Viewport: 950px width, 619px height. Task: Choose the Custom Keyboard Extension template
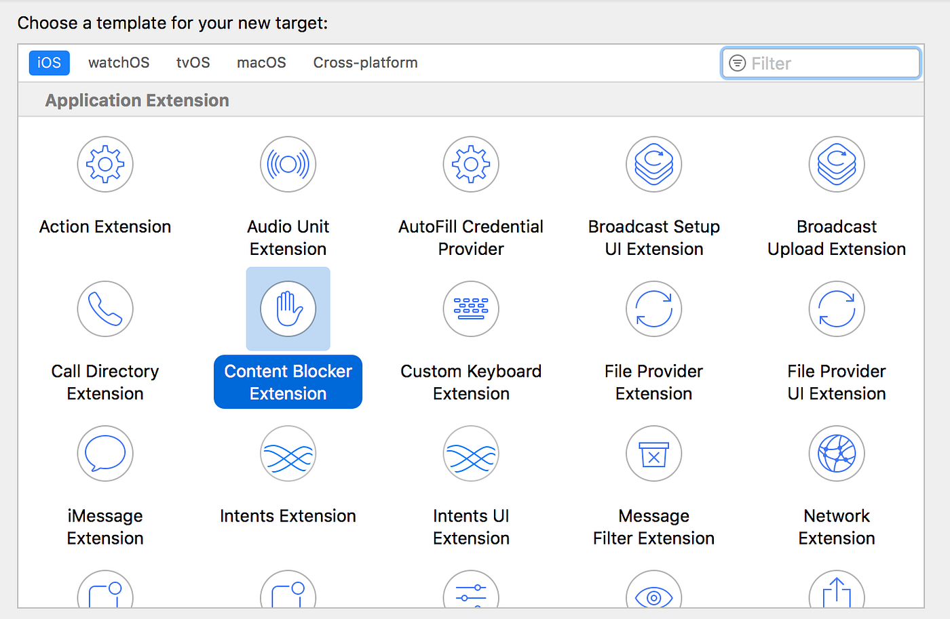click(x=471, y=308)
